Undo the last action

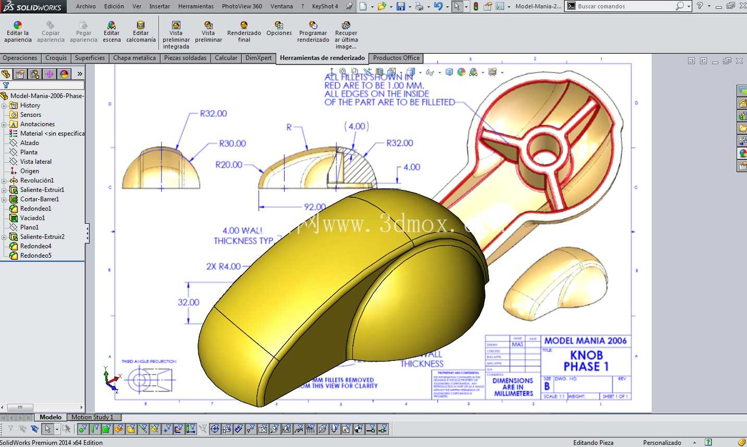click(x=438, y=6)
